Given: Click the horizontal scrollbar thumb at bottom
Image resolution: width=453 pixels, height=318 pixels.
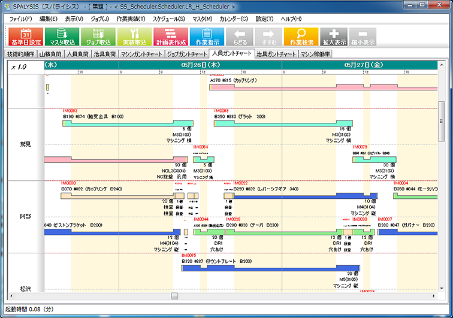Looking at the screenshot, I should coord(174,295).
